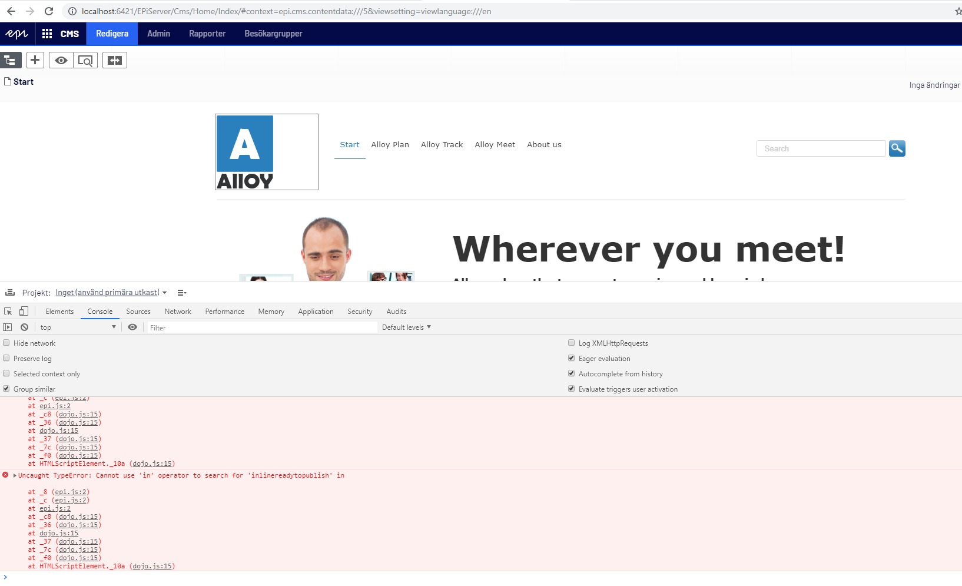This screenshot has width=962, height=586.
Task: Check the Hide network option
Action: [6, 343]
